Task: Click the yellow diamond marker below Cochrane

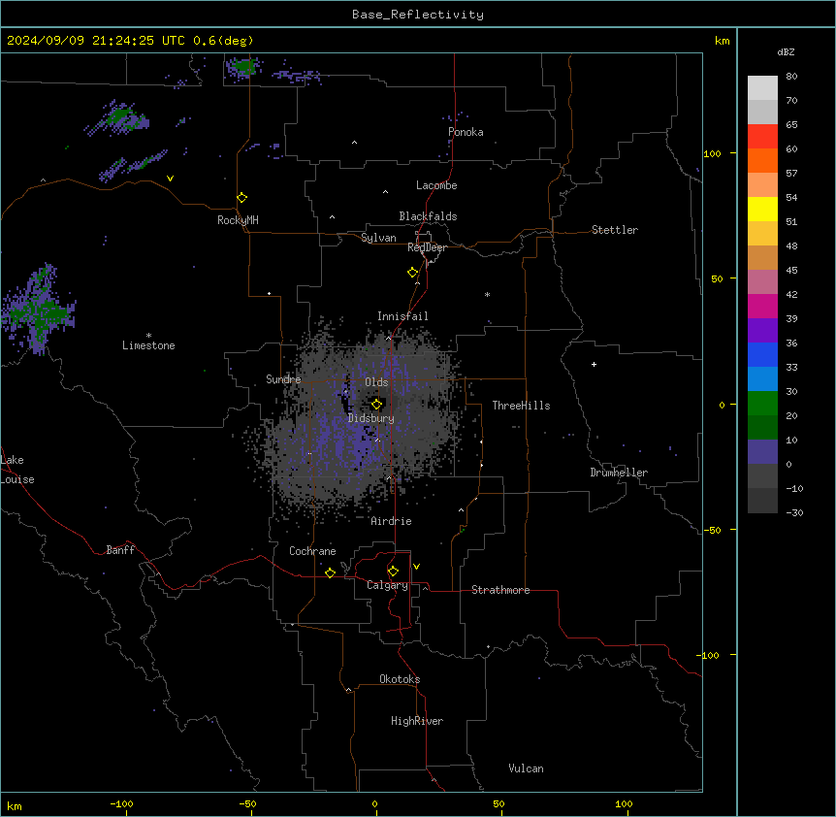Action: (x=330, y=572)
